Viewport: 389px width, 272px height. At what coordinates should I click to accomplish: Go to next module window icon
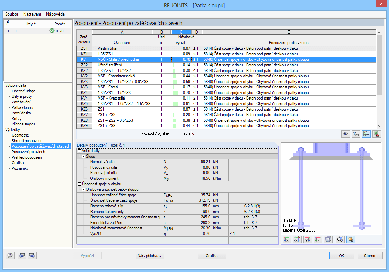point(32,255)
